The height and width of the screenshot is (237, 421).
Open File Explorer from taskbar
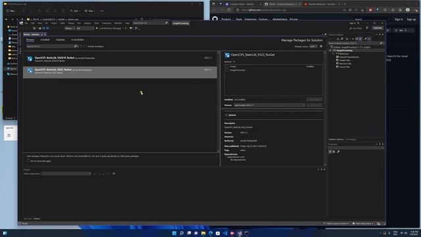coord(203,233)
